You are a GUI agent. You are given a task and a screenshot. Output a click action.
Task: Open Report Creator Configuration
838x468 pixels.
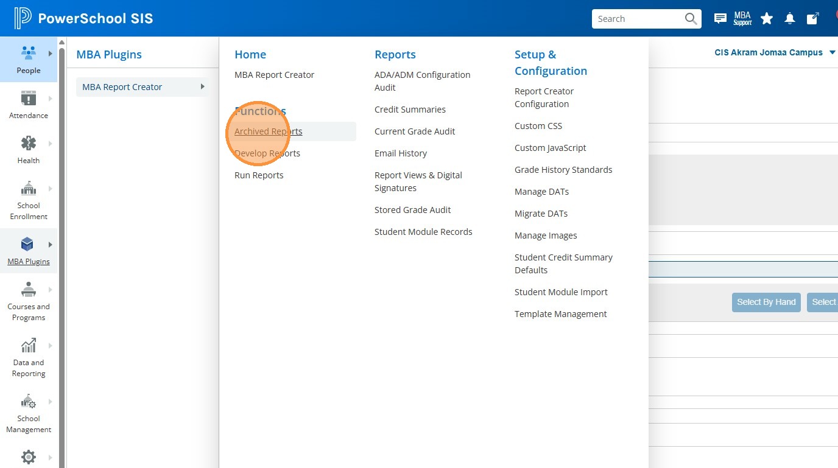(544, 97)
